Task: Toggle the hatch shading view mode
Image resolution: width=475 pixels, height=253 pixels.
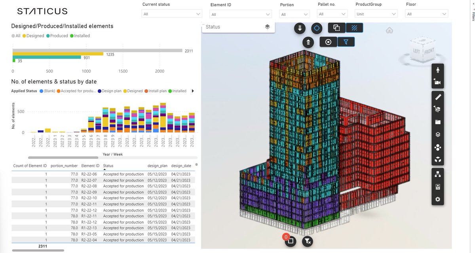Action: (354, 28)
